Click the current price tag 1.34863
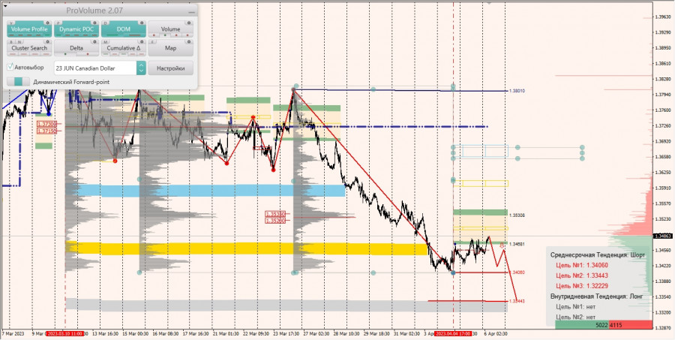675x340 pixels. pyautogui.click(x=664, y=236)
